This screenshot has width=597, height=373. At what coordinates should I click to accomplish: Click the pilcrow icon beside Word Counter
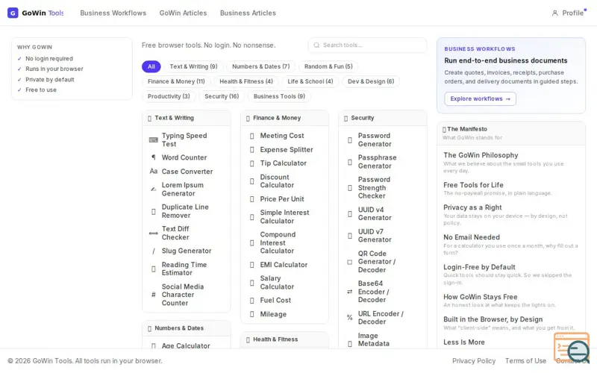coord(154,157)
